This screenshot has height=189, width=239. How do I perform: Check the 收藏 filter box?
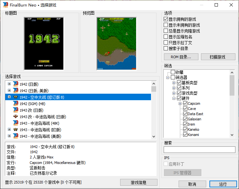point(173,72)
